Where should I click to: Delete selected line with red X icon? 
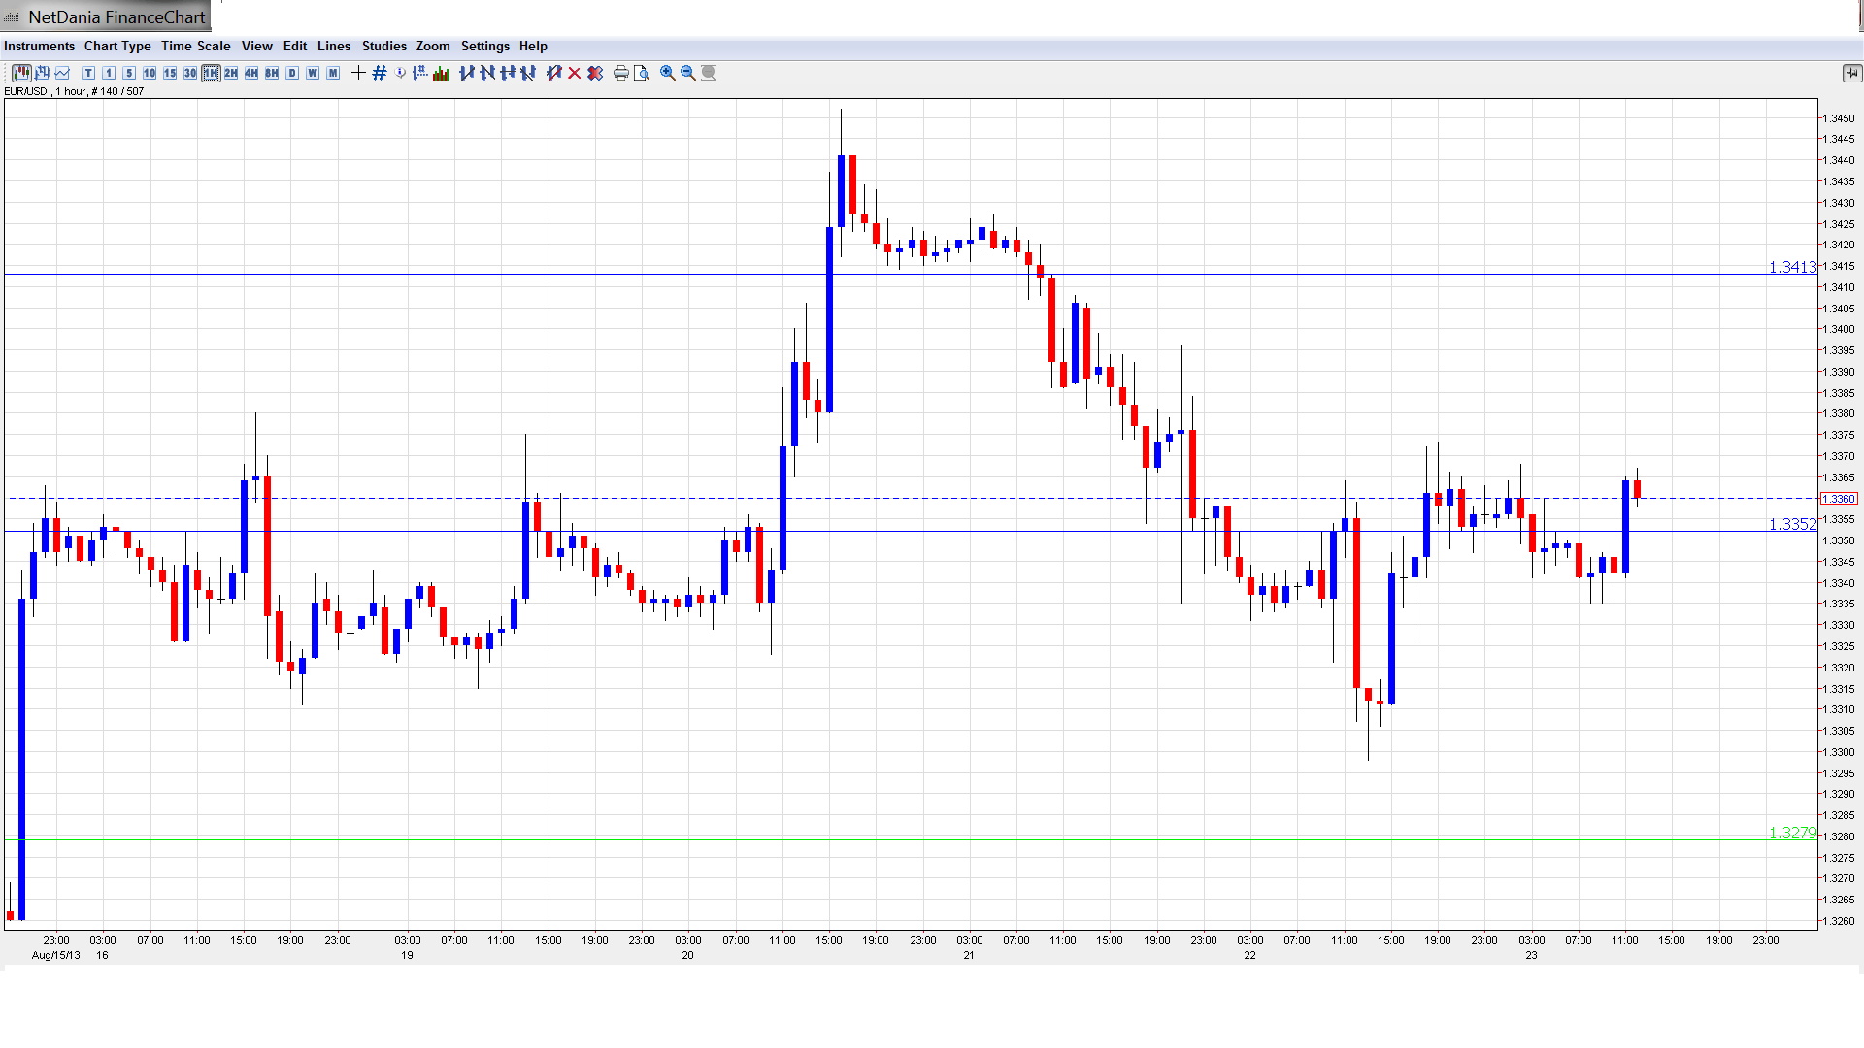[574, 73]
